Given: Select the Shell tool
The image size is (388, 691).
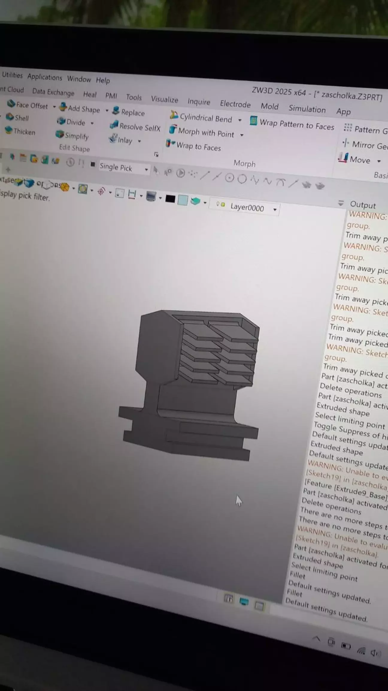Looking at the screenshot, I should 18,118.
